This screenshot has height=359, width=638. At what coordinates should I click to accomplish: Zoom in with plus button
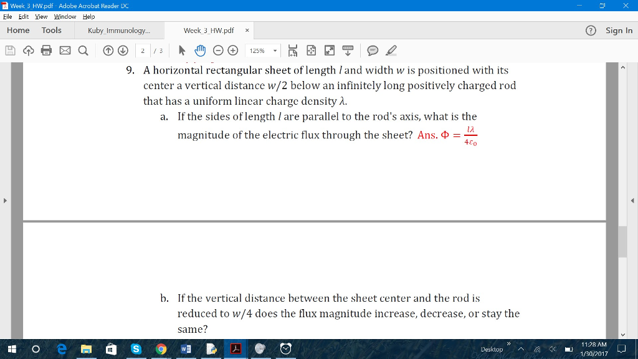(233, 50)
